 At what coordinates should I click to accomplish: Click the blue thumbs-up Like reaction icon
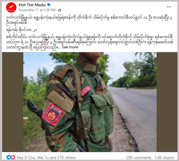click(9, 157)
